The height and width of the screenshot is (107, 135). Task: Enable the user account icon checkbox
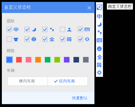click(63, 29)
